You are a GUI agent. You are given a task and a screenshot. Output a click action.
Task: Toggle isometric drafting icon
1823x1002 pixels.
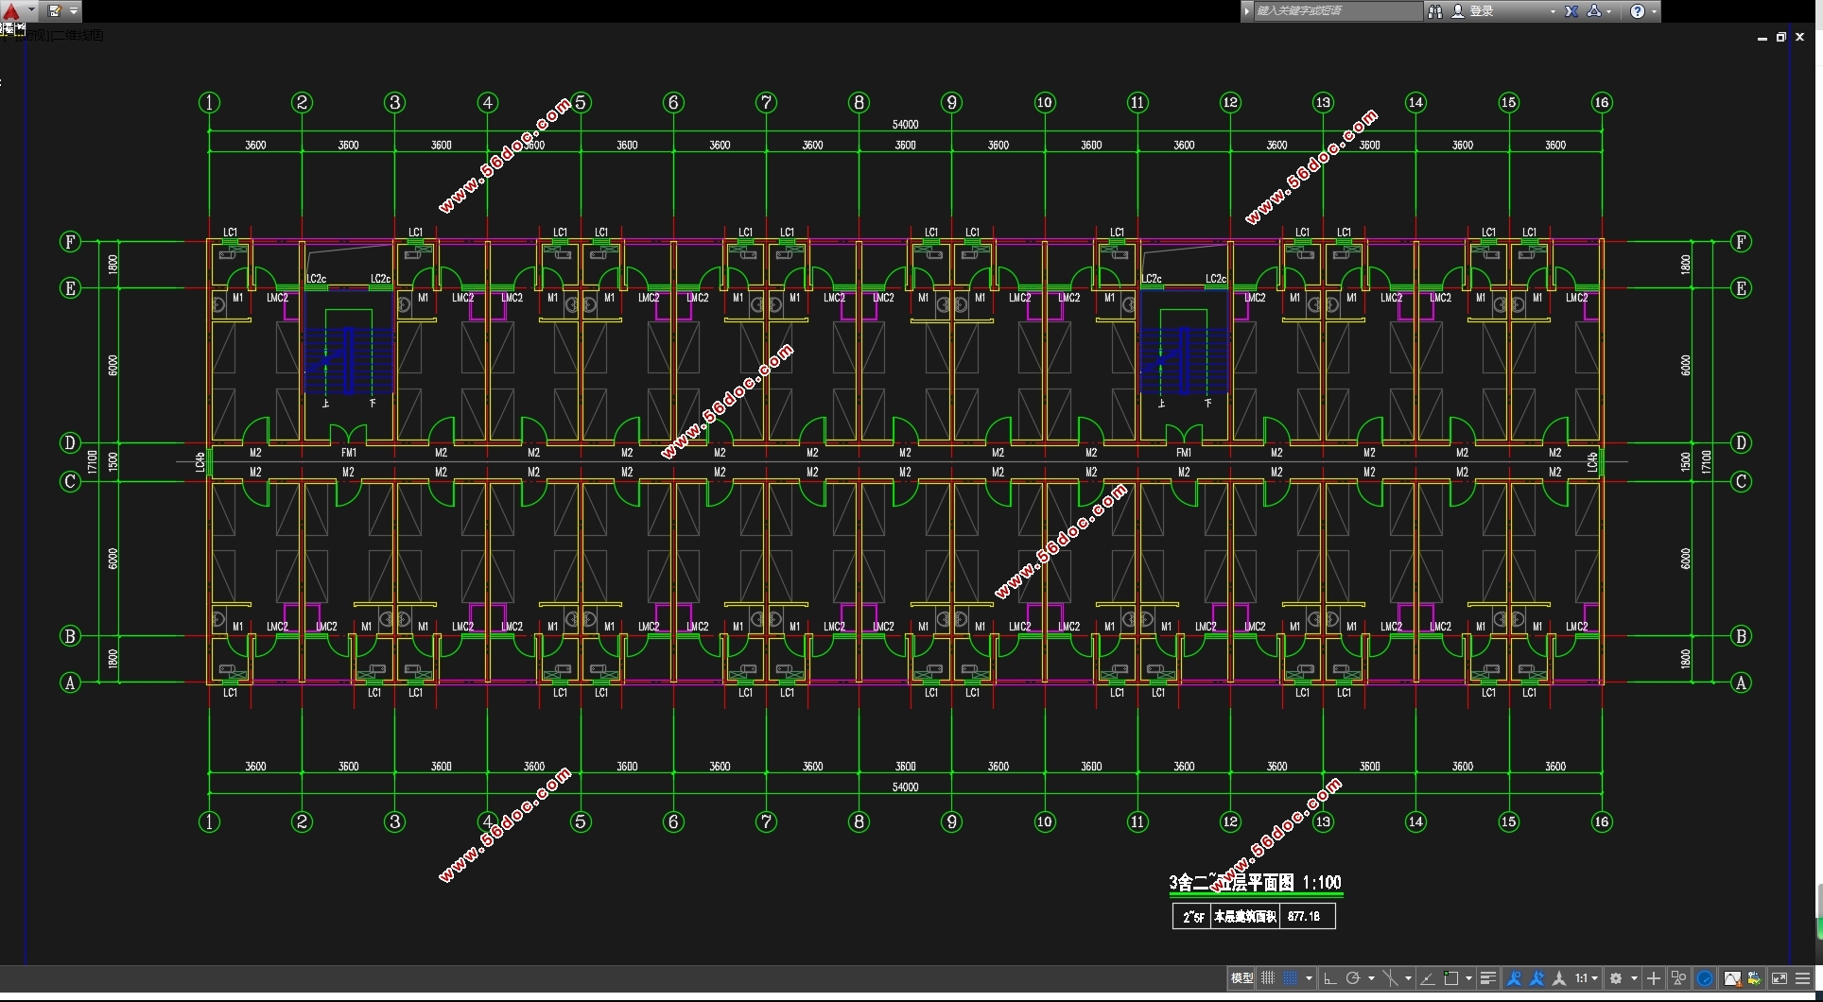[1391, 978]
